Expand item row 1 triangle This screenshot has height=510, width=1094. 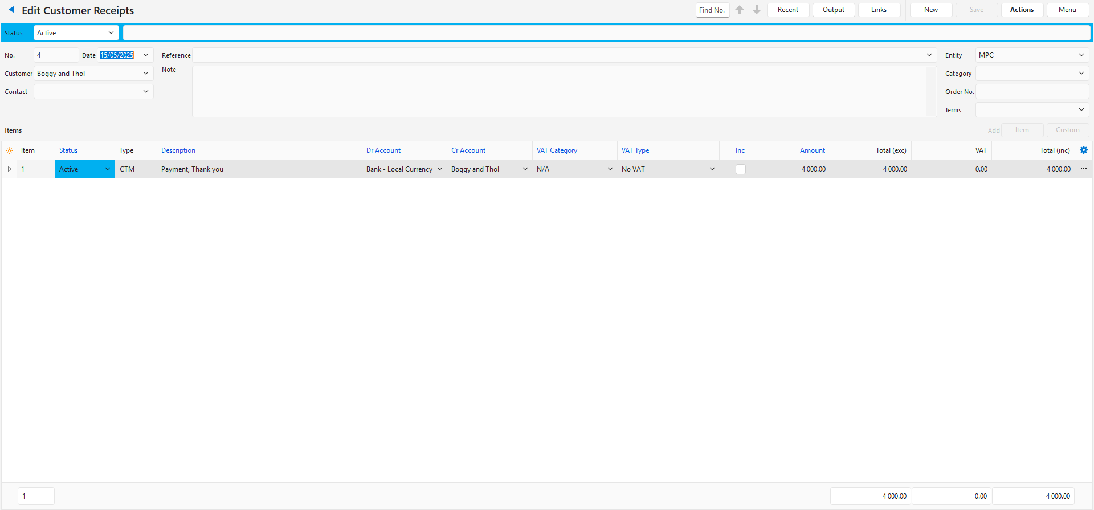coord(9,169)
